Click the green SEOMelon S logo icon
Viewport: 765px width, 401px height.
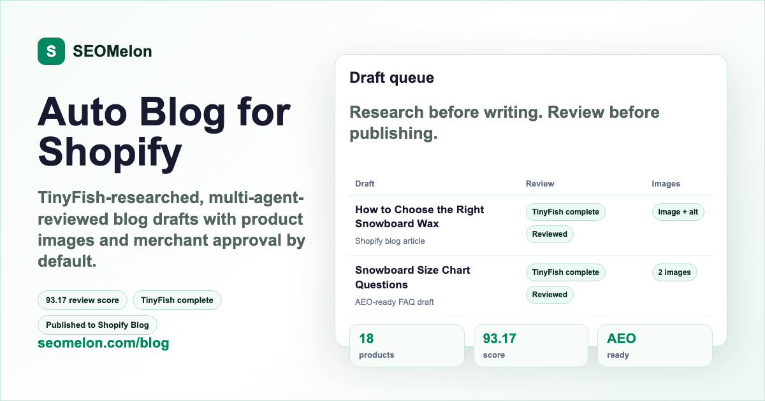[x=51, y=52]
